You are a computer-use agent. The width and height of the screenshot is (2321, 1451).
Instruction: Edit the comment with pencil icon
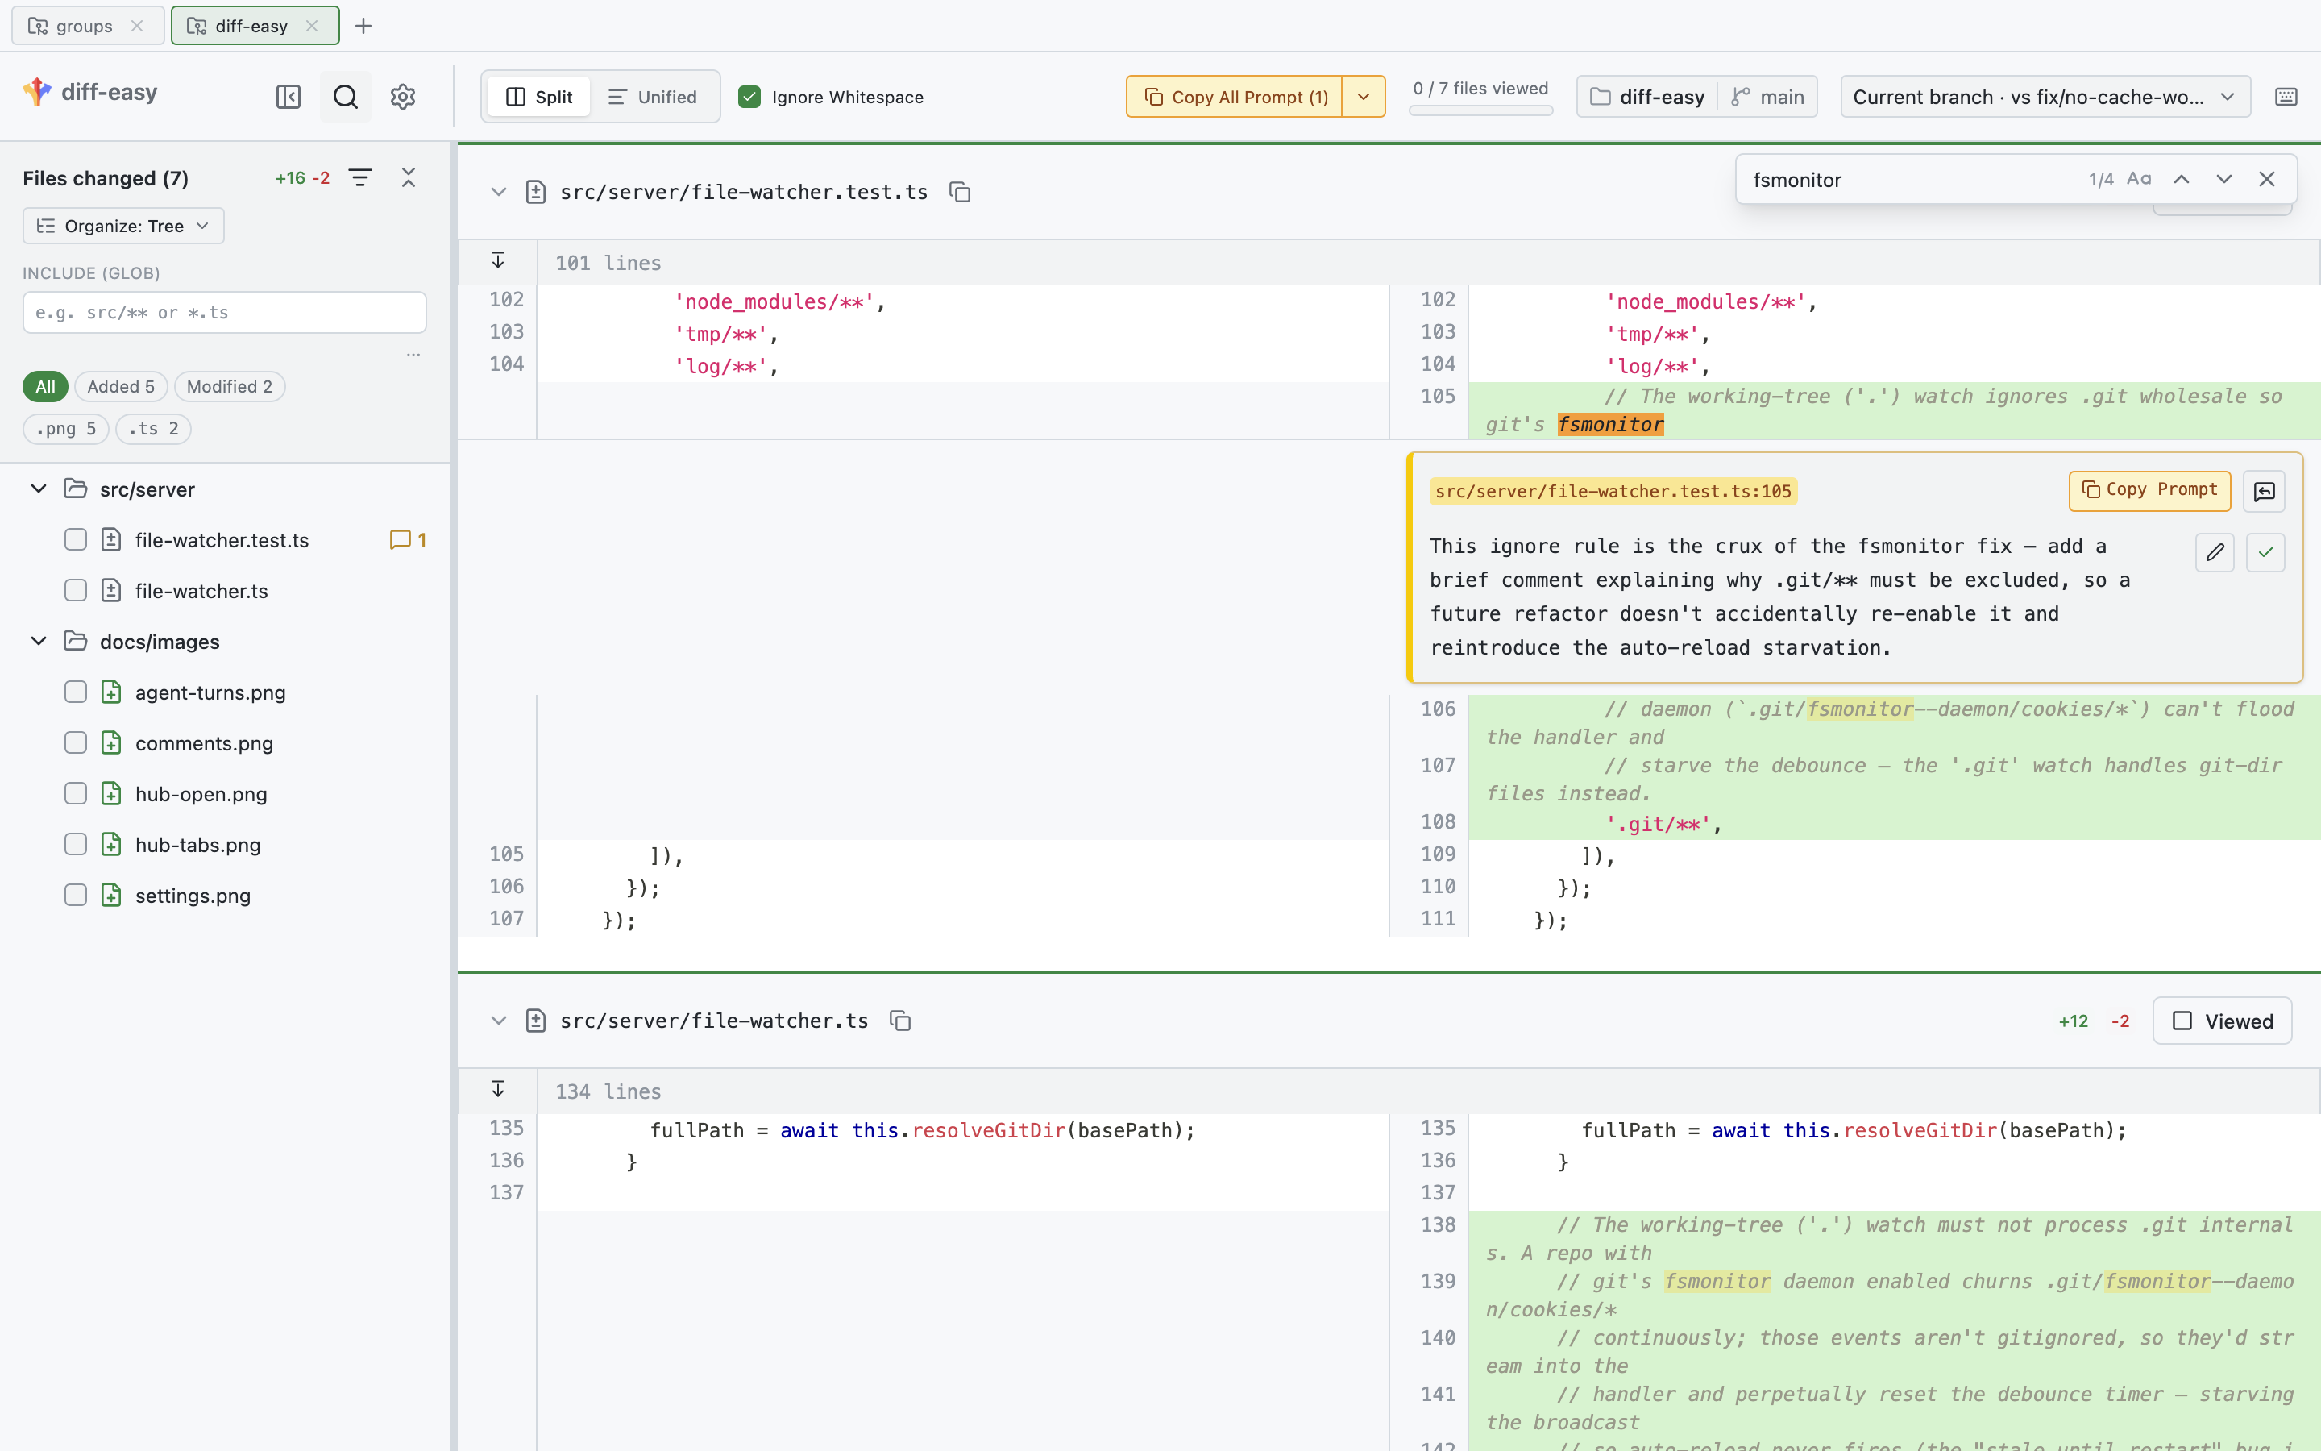[2215, 552]
